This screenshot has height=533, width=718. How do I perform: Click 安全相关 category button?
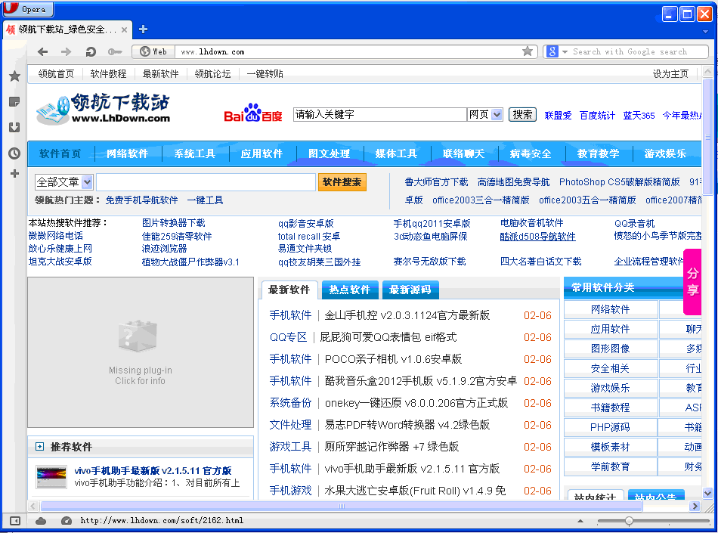coord(610,368)
